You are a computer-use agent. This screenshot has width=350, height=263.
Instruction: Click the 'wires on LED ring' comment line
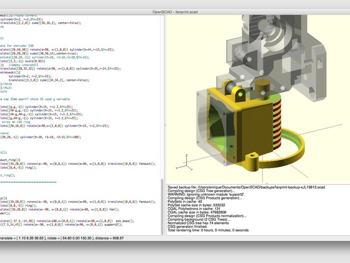pos(17,121)
